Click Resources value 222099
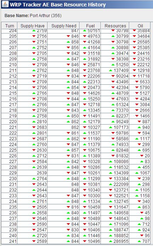The height and width of the screenshot is (246, 153). 121,184
